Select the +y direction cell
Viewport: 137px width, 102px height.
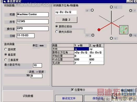[96, 49]
